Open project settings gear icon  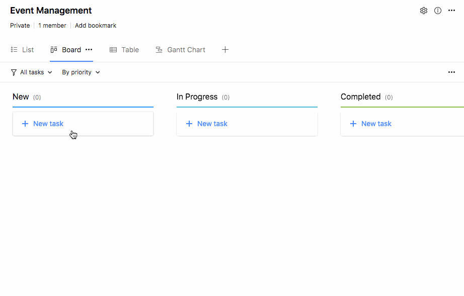tap(424, 11)
